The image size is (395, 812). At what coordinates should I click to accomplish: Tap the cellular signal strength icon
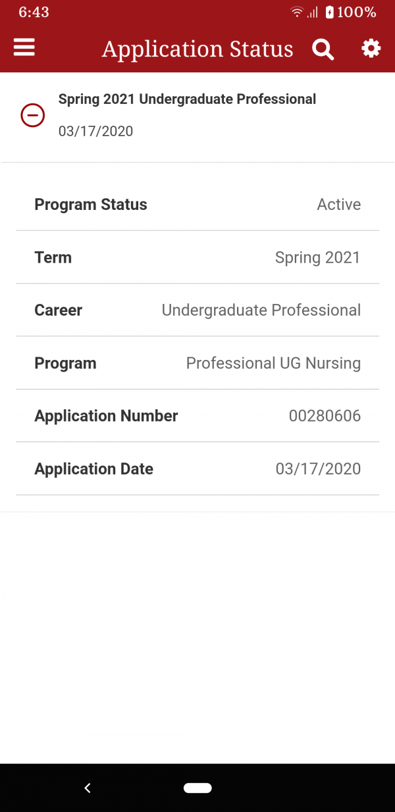click(x=313, y=11)
